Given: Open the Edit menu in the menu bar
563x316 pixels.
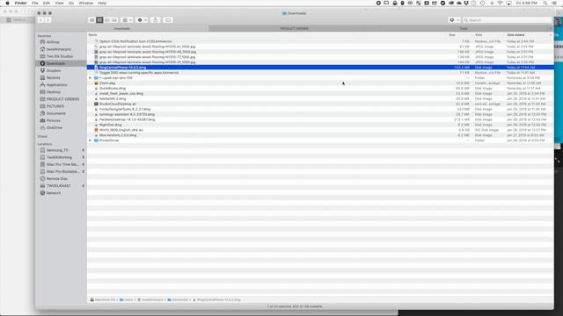Looking at the screenshot, I should 47,3.
